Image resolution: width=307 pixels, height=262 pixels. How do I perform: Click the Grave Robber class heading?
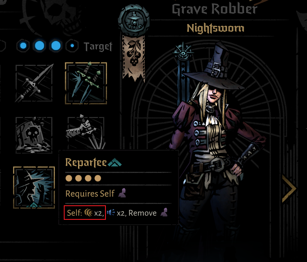pyautogui.click(x=215, y=9)
